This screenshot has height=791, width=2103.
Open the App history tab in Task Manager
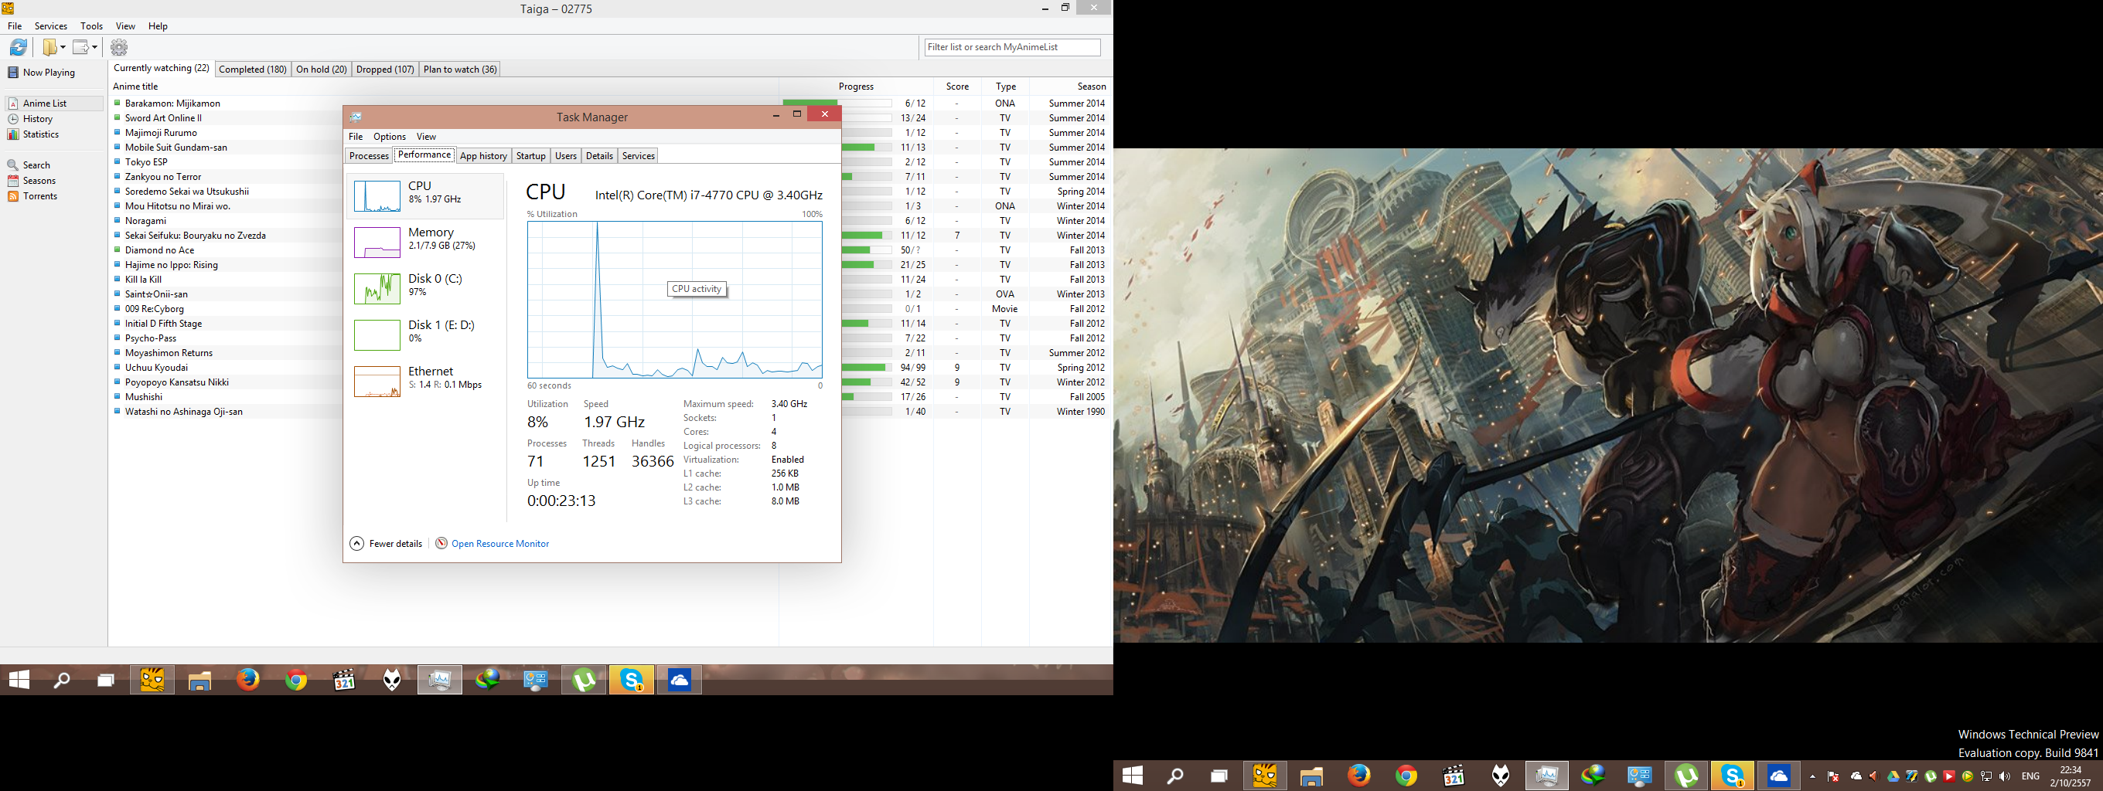(x=483, y=156)
